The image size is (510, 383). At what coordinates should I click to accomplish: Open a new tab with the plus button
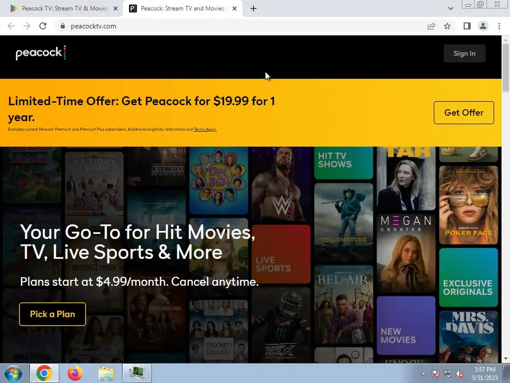(254, 8)
